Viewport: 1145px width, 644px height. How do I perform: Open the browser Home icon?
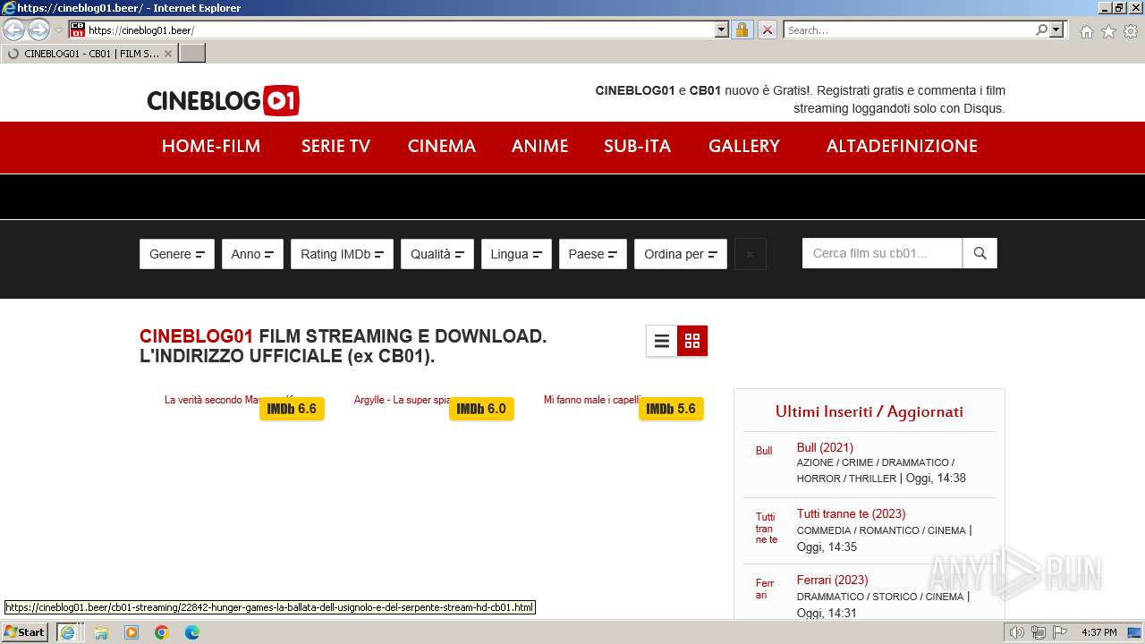click(x=1086, y=31)
